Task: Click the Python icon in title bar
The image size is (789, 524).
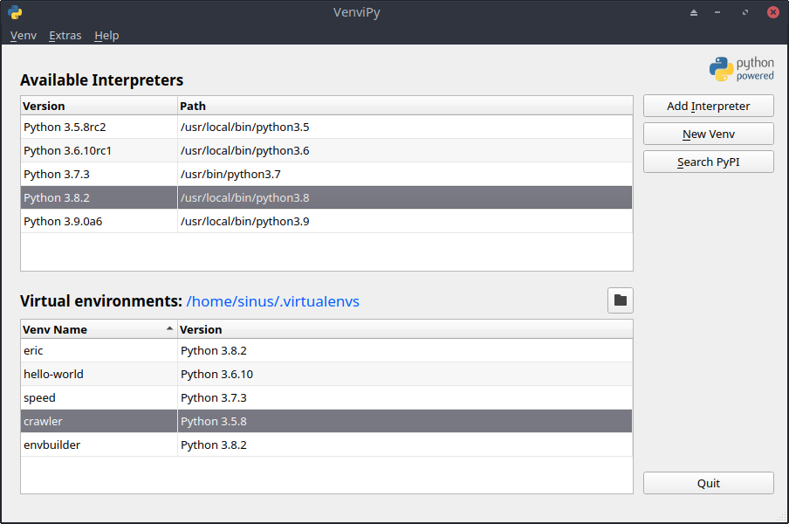Action: pos(15,12)
